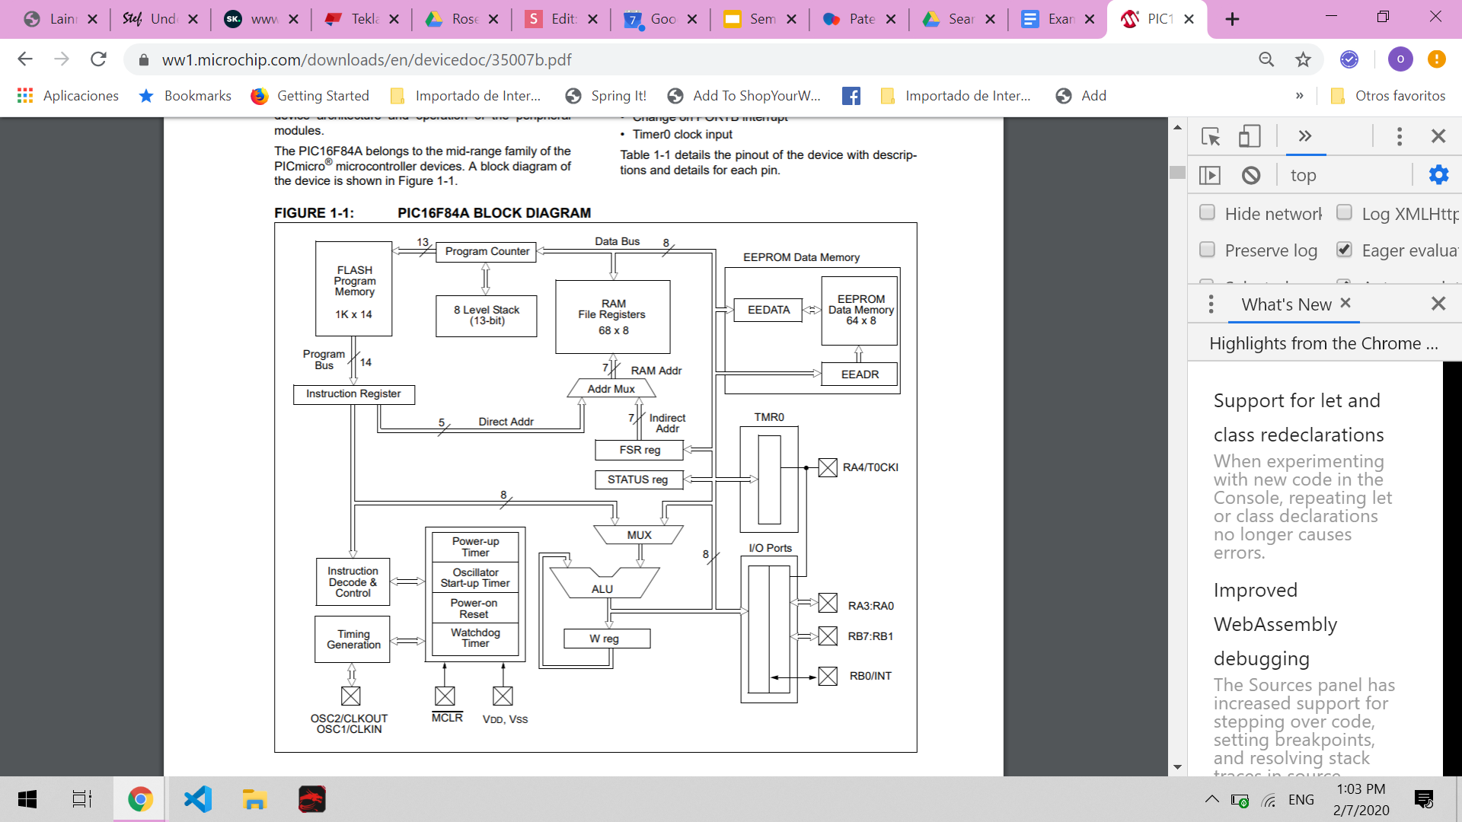Show the console sidebar icon
The height and width of the screenshot is (822, 1462).
pos(1210,176)
